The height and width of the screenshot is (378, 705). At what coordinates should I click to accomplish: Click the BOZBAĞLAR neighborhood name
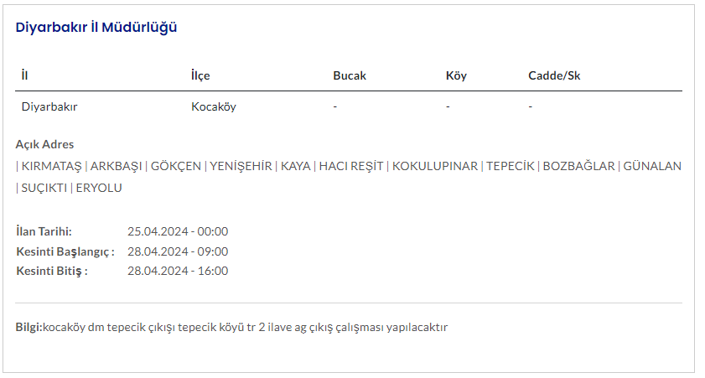578,166
